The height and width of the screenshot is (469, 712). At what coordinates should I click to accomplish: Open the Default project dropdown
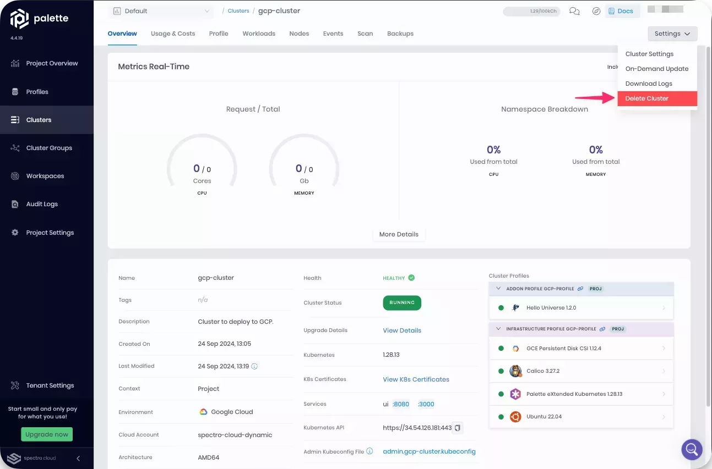[x=161, y=11]
